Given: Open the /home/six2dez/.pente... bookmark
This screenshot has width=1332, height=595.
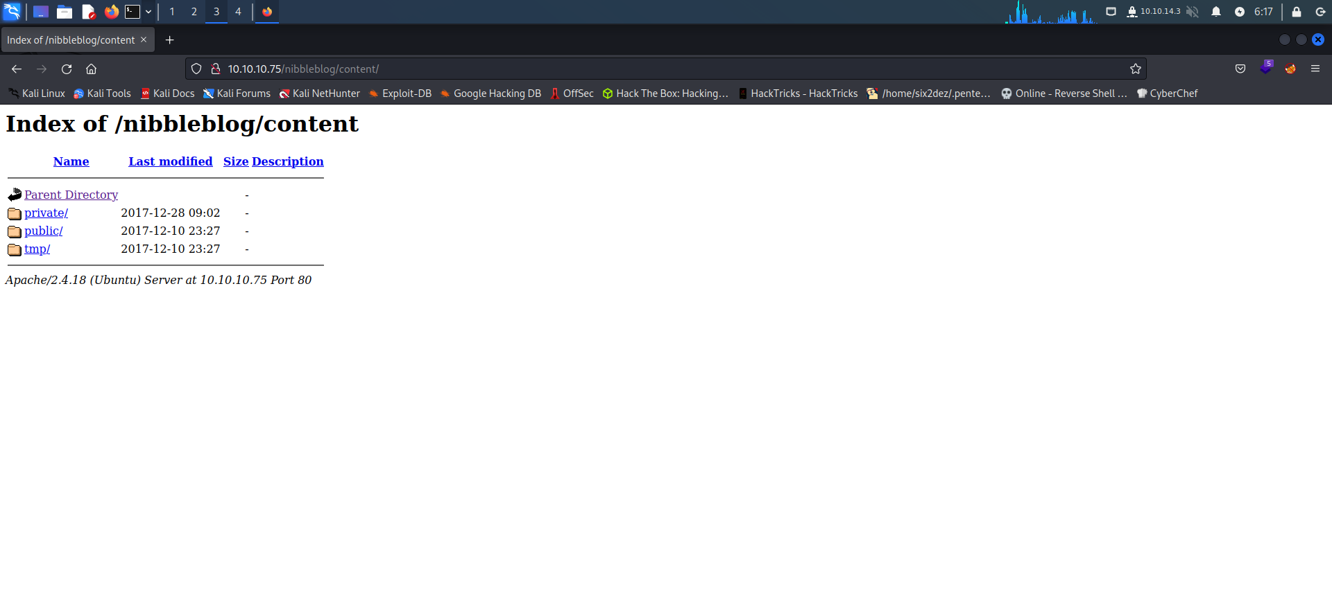Looking at the screenshot, I should coord(929,94).
